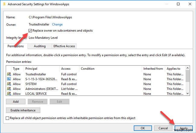Select the LOCAL SERVICE principal entry
This screenshot has height=133, width=196.
pos(36,93)
